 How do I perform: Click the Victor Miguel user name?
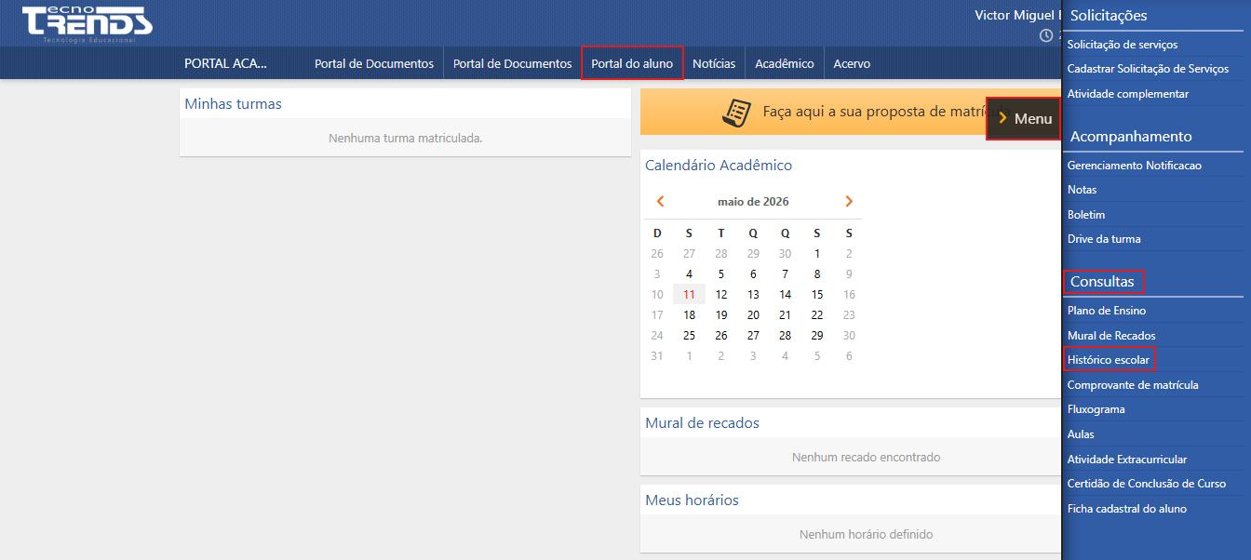pos(1017,15)
